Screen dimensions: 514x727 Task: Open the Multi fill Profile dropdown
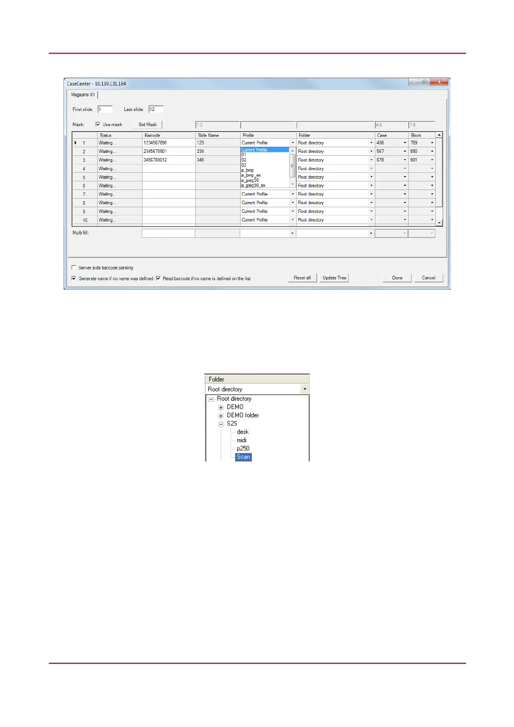coord(292,233)
